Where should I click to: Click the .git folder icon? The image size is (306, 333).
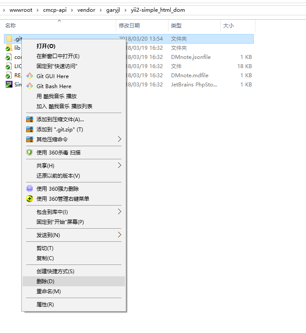(9, 39)
